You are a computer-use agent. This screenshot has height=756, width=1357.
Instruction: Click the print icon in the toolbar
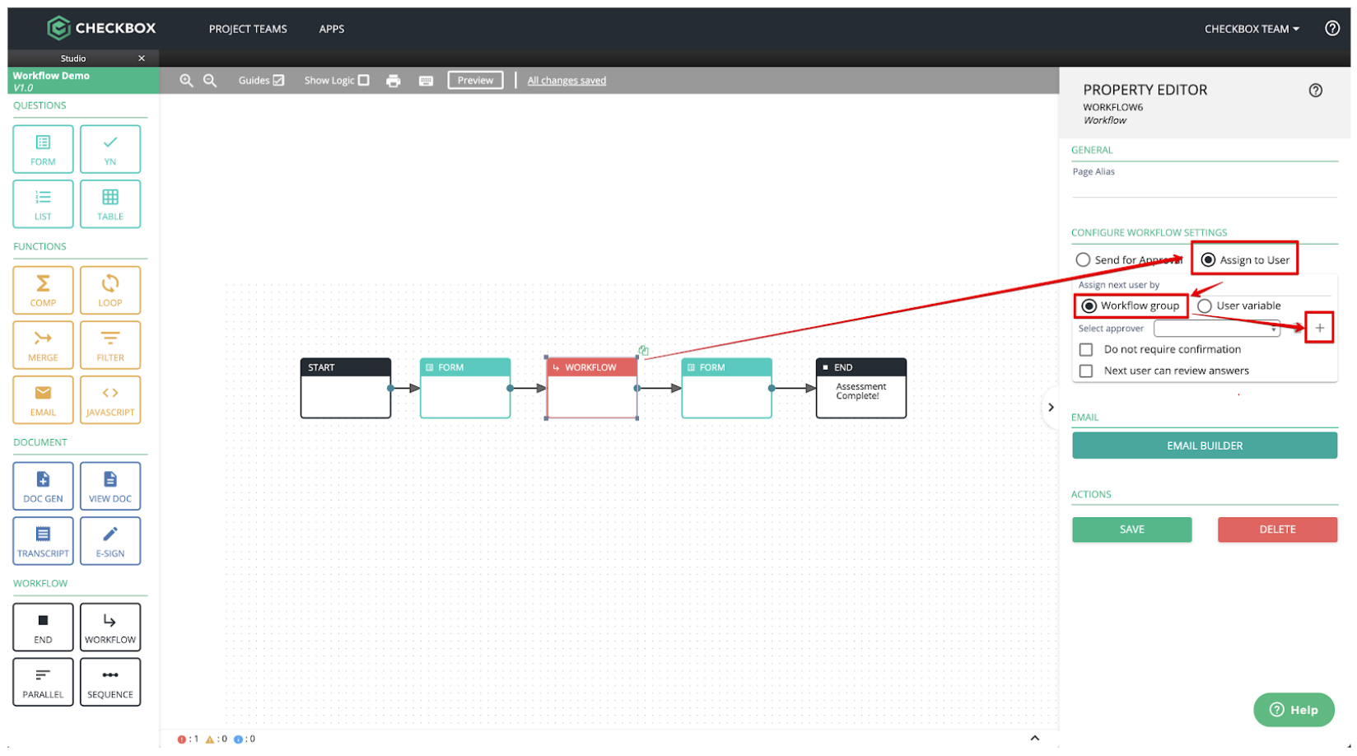(394, 81)
